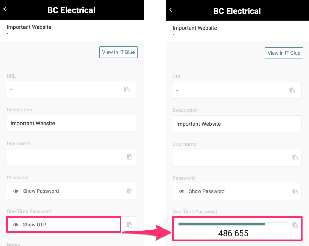309x246 pixels.
Task: Open View in IT Glue, left panel
Action: 118,52
